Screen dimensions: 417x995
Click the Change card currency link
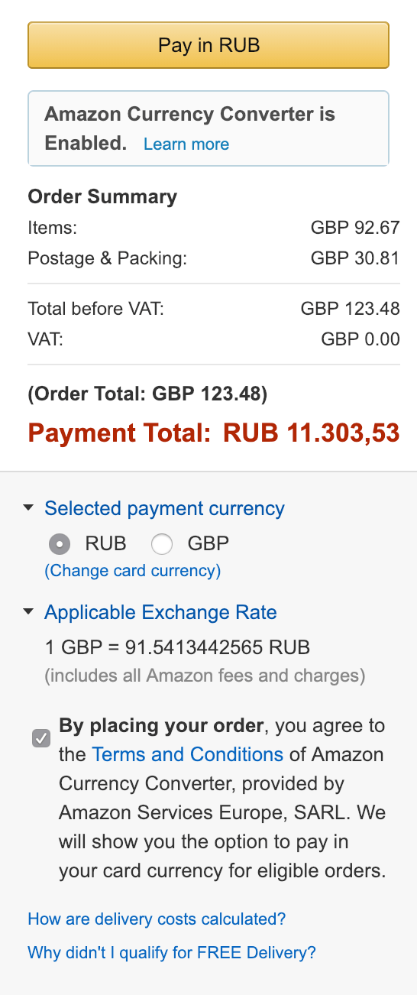click(x=133, y=571)
